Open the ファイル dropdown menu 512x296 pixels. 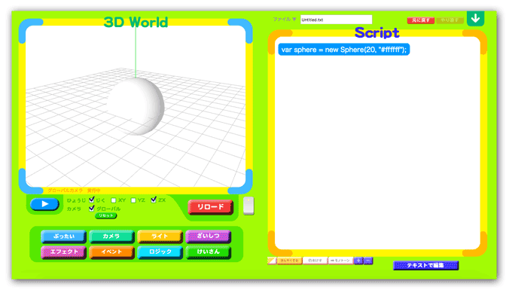point(285,20)
